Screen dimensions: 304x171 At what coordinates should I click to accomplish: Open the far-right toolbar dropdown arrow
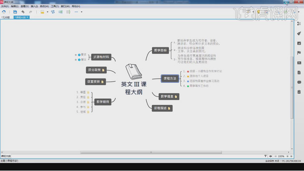point(298,12)
